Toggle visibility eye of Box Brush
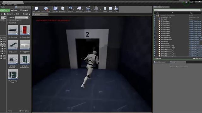Screen dimensions: 202x113 tap(155, 19)
